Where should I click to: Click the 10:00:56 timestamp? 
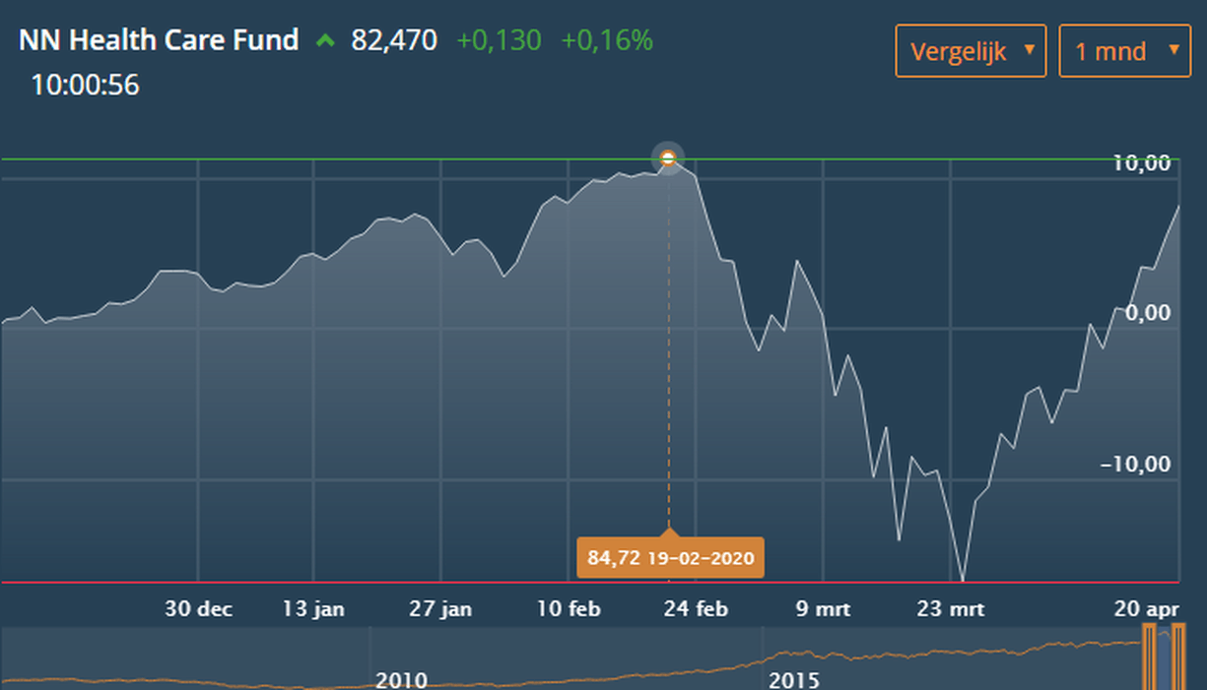(x=85, y=86)
